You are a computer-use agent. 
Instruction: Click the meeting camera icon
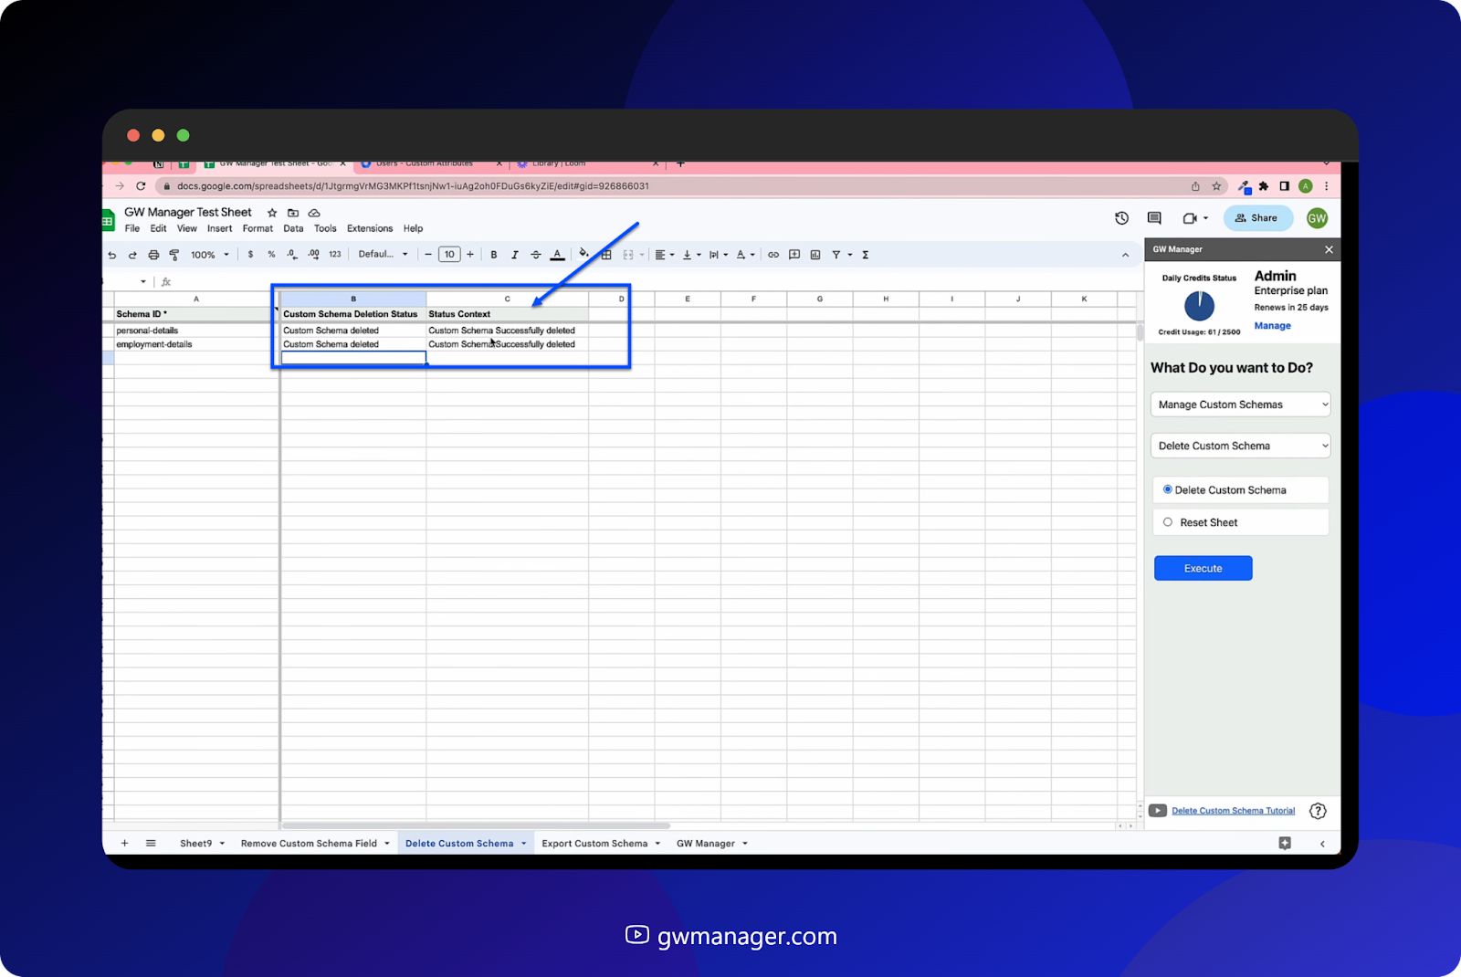click(x=1190, y=218)
